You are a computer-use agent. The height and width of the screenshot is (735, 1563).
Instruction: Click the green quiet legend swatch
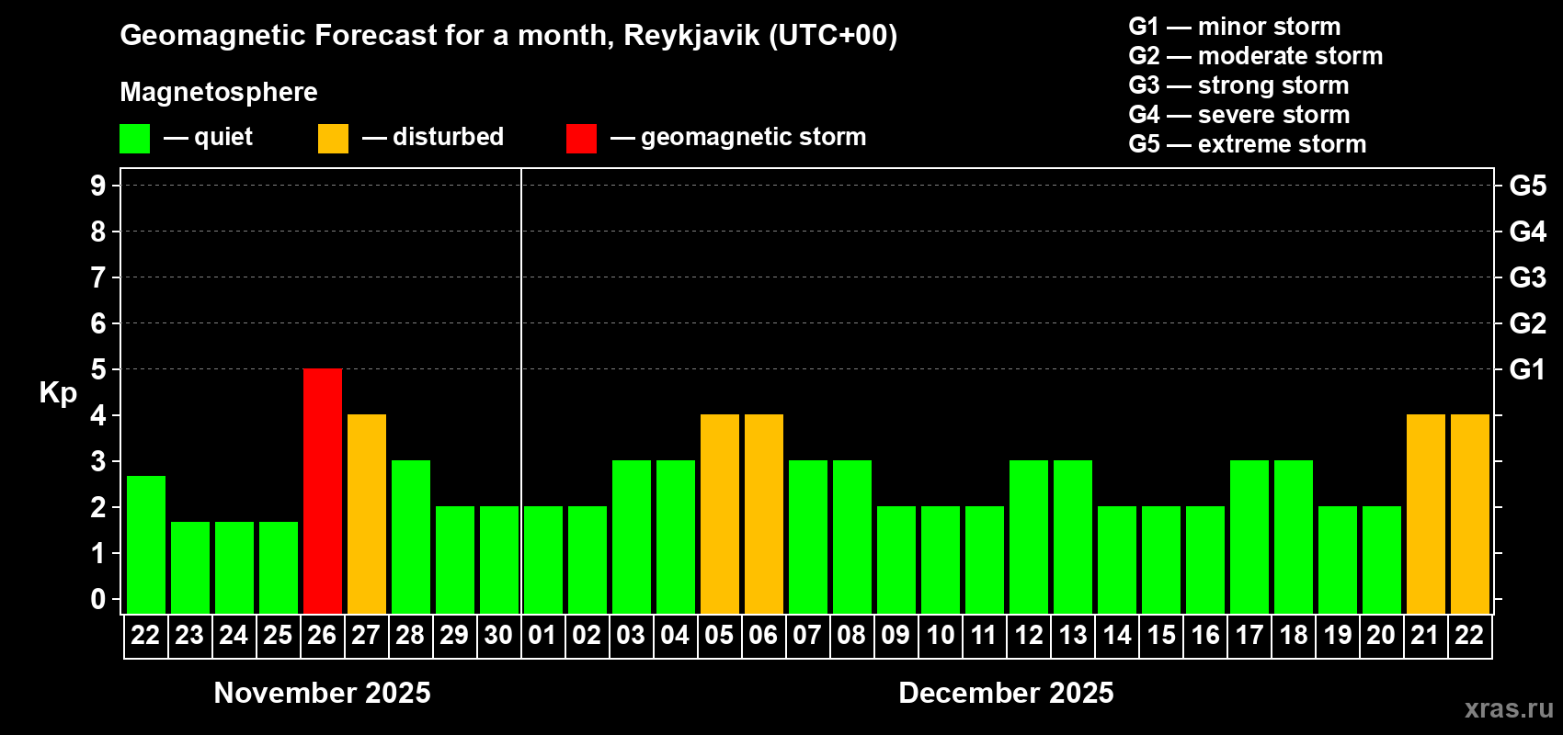[134, 139]
